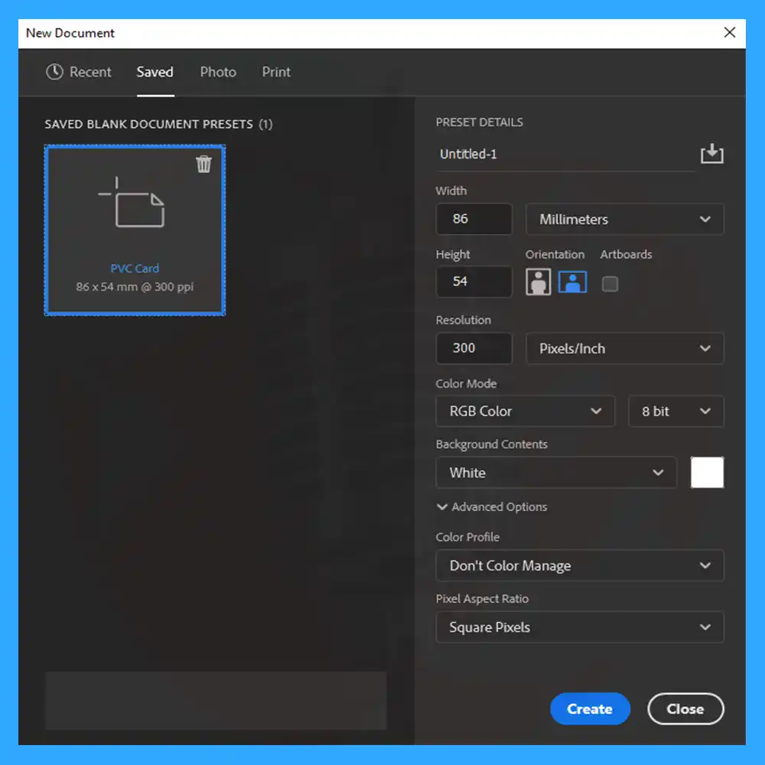Viewport: 765px width, 765px height.
Task: Switch to the Photo tab
Action: 217,72
